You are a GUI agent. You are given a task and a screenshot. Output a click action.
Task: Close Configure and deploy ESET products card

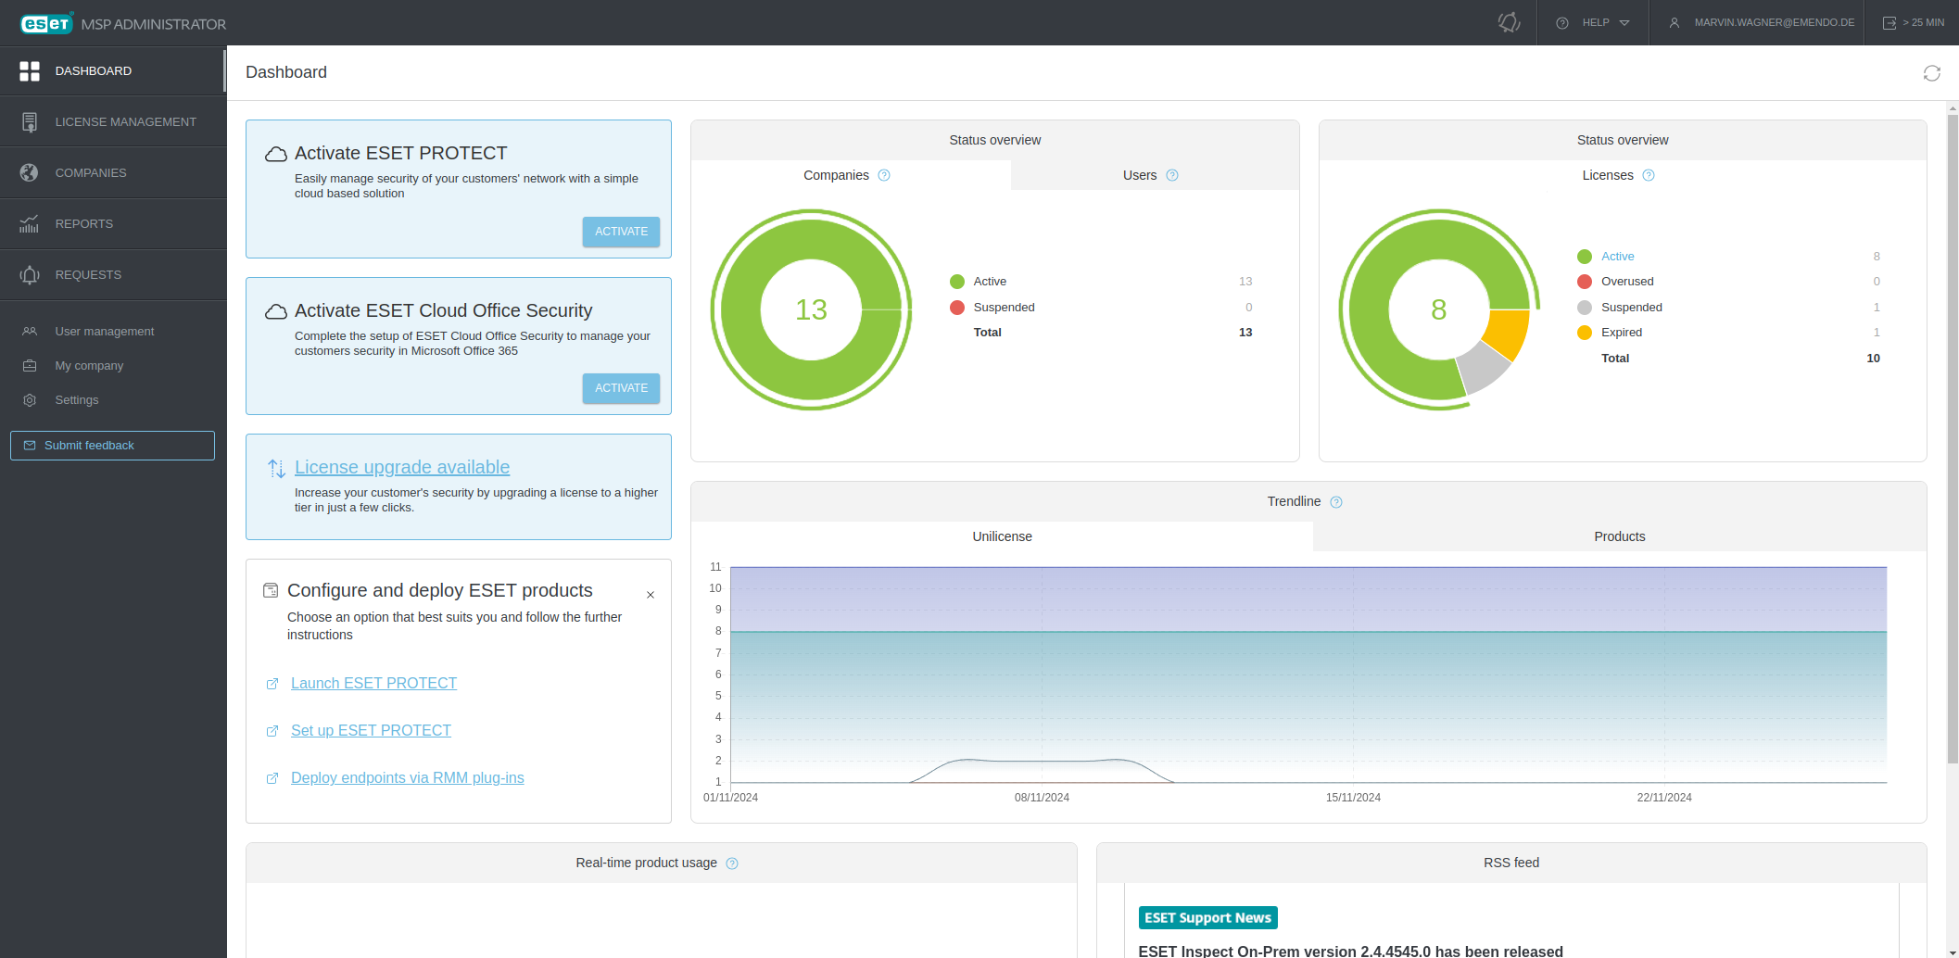click(x=651, y=595)
